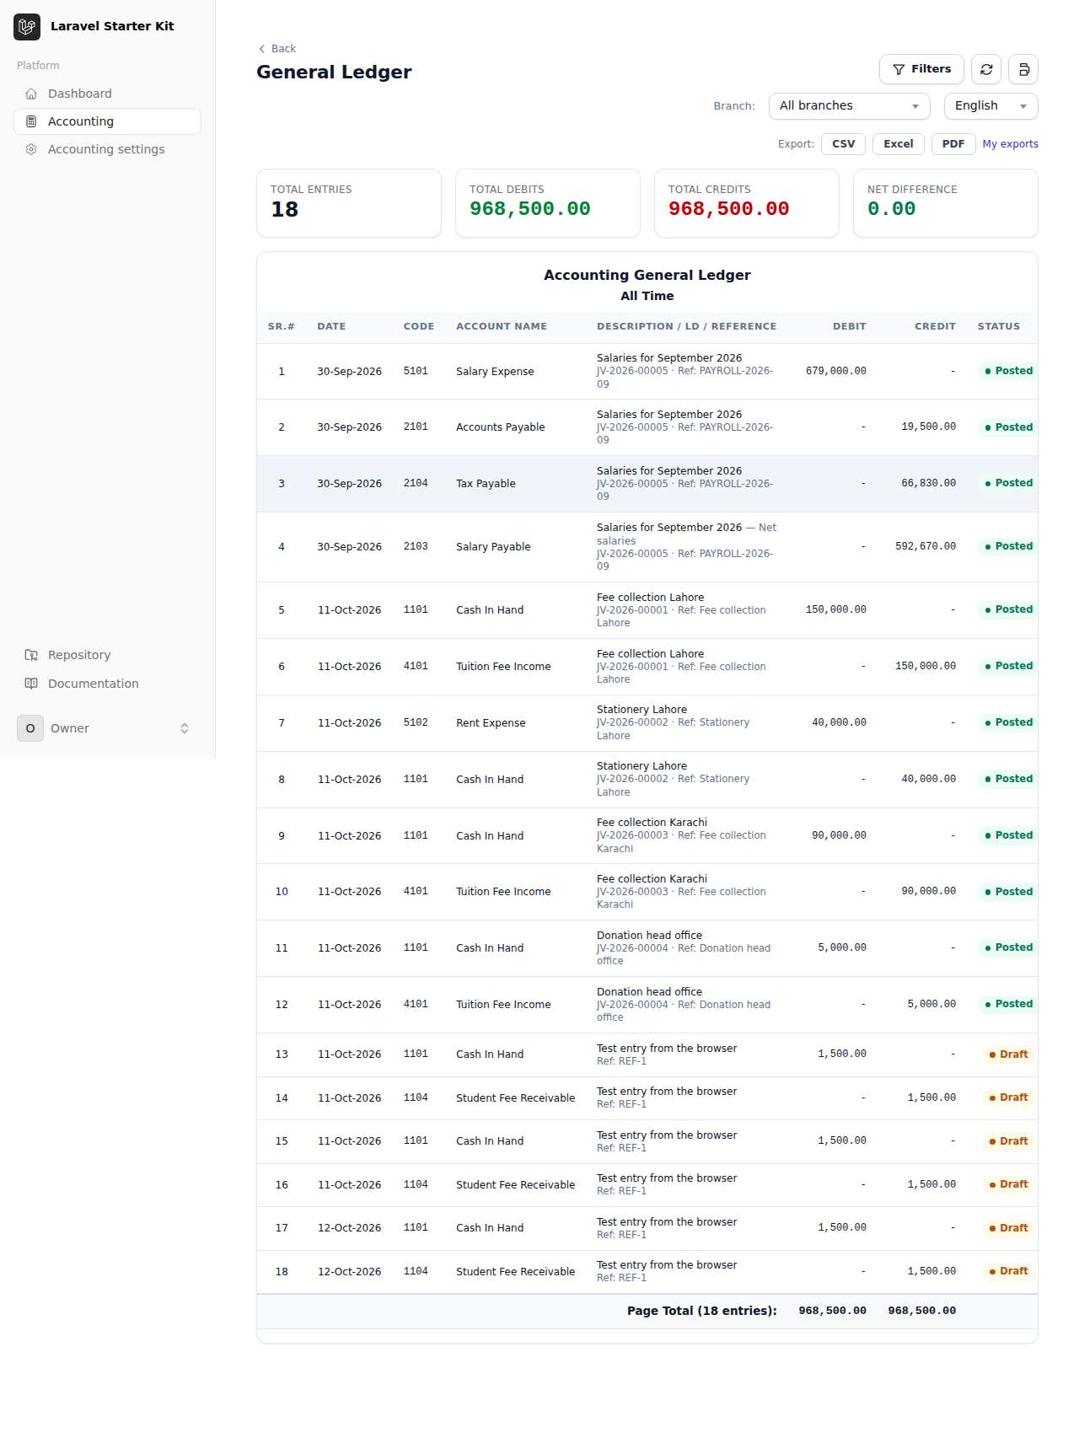
Task: Click the Accounts Payable account name
Action: [501, 427]
